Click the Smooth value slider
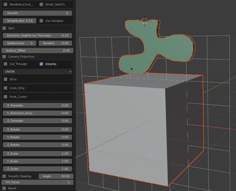236x191 pixels. coord(37,13)
